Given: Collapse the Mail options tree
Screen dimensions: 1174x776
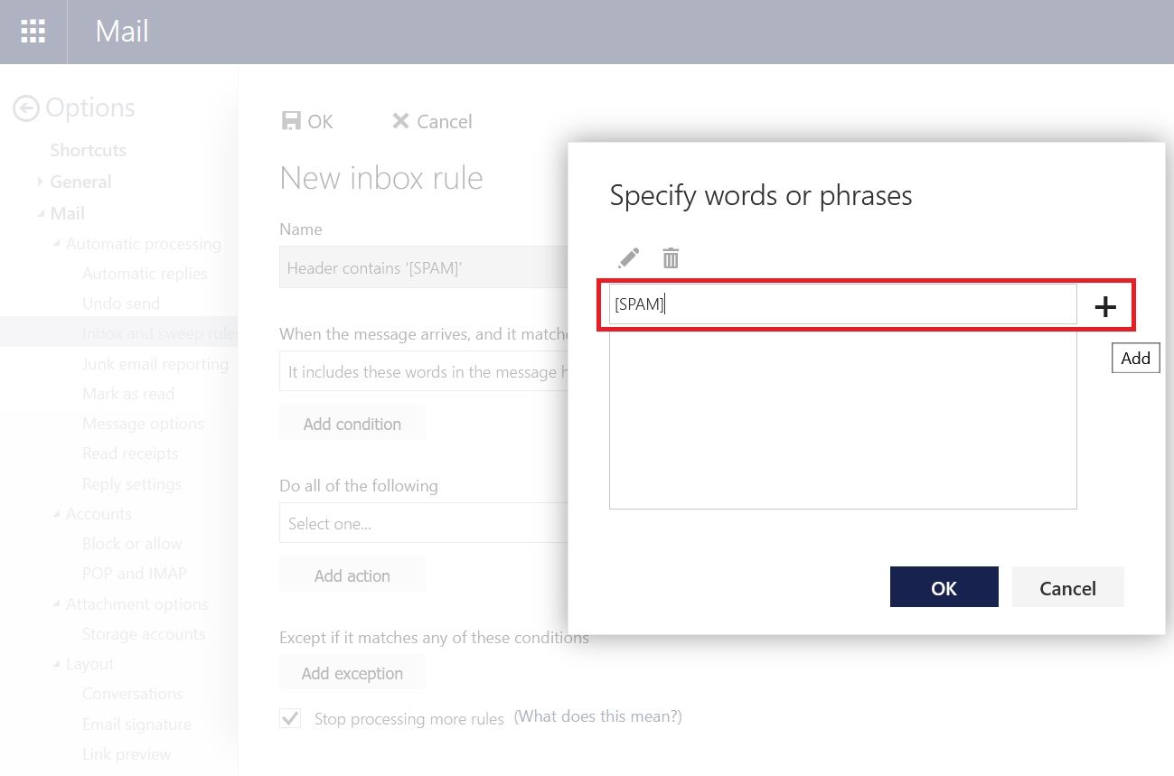Looking at the screenshot, I should pyautogui.click(x=40, y=213).
